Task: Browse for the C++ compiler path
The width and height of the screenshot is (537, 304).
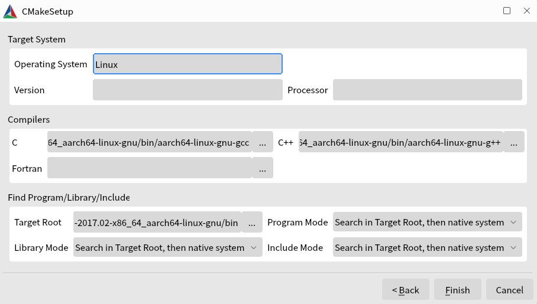Action: tap(513, 142)
